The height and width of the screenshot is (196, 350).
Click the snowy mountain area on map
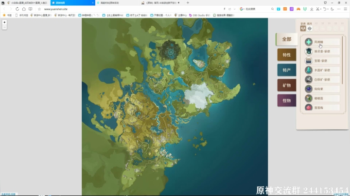(199, 96)
